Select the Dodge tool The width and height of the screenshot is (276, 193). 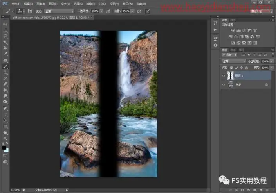(x=5, y=102)
